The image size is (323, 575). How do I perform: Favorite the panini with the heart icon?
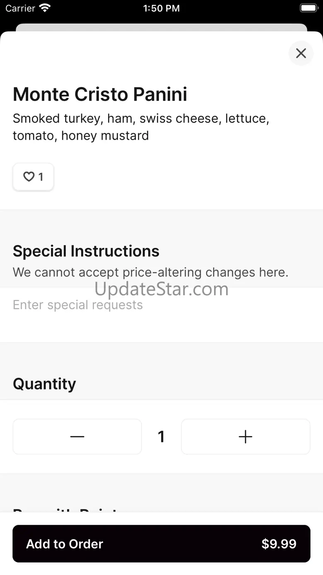click(x=29, y=177)
